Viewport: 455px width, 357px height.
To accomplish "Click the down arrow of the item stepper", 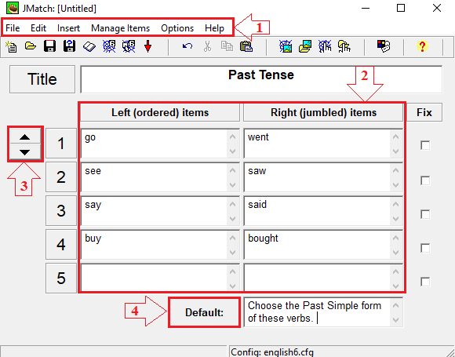I will [25, 151].
